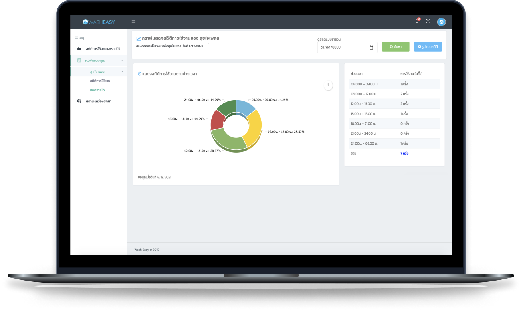Click the ข้อมูลเมื่อวันที่ 6/12/2021 text
Screen dimensions: 521x311
coord(154,177)
